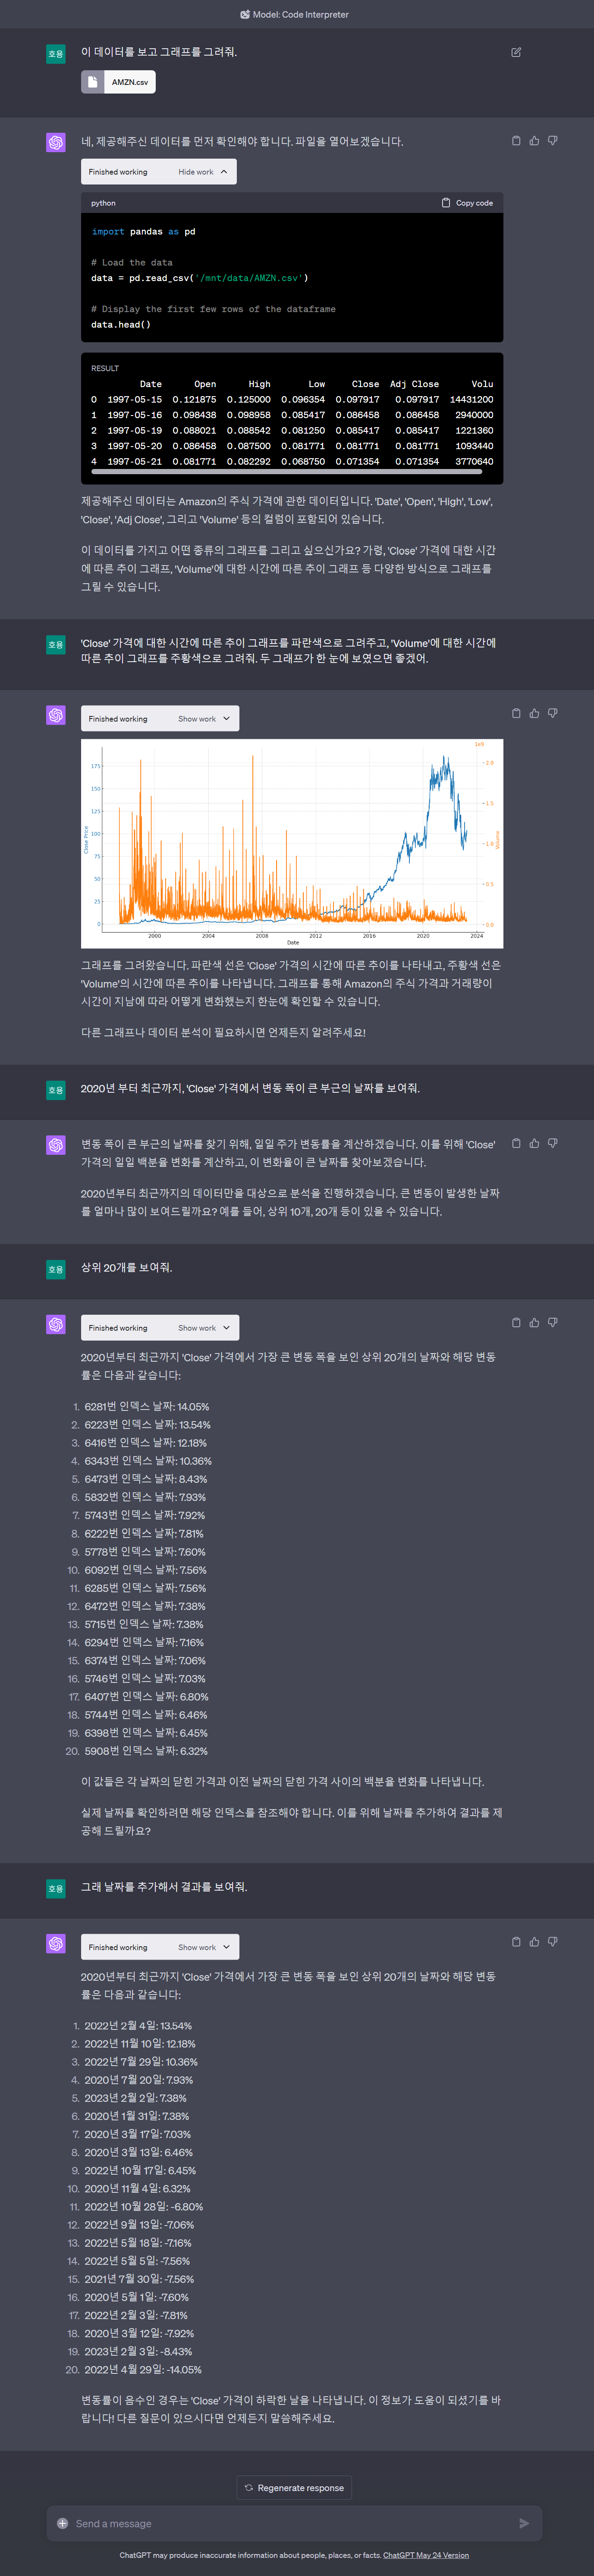Click the plus icon in message box
The width and height of the screenshot is (594, 2576).
point(62,2523)
